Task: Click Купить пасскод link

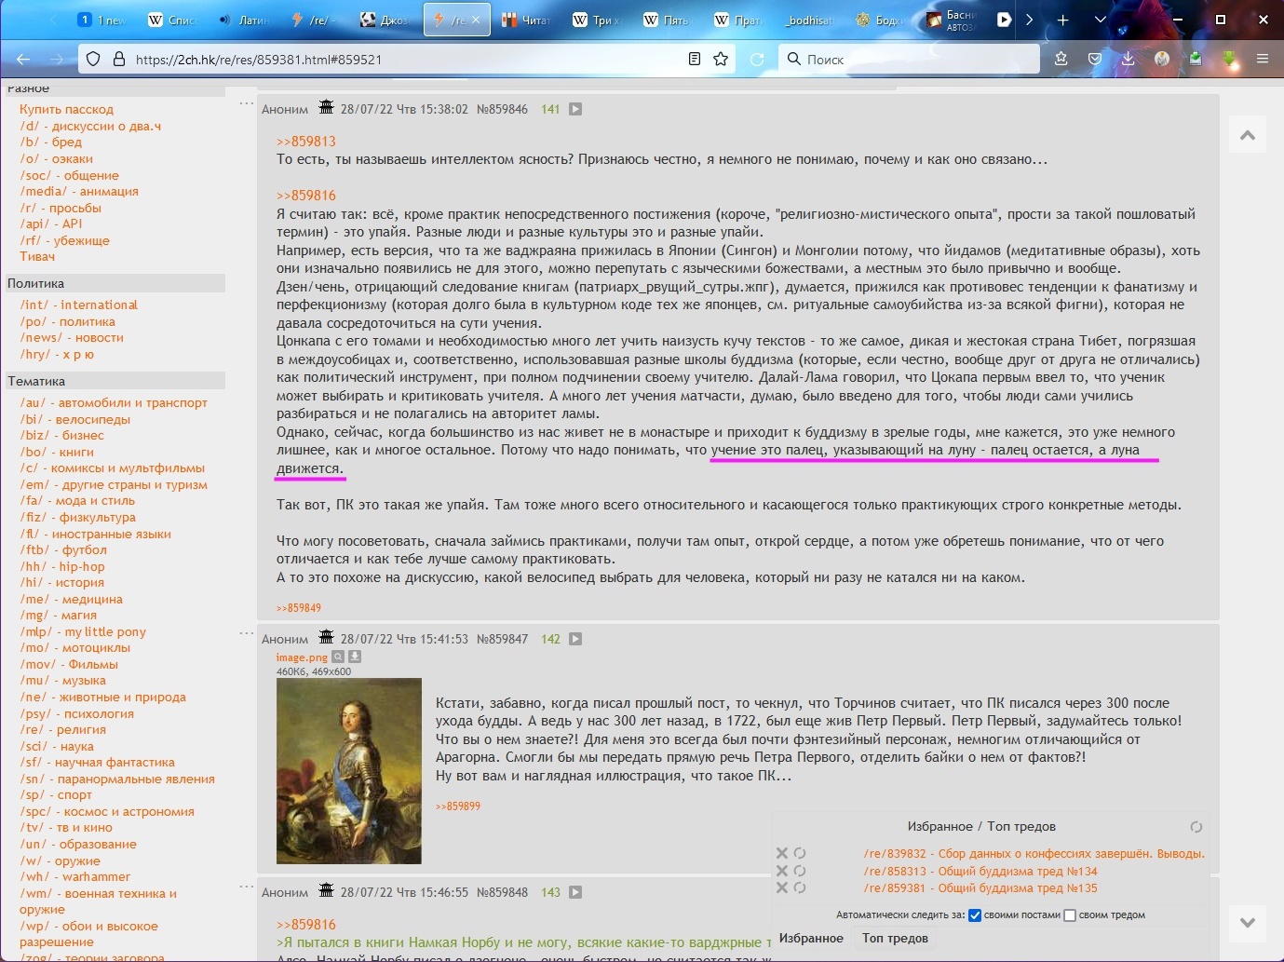Action: click(66, 109)
